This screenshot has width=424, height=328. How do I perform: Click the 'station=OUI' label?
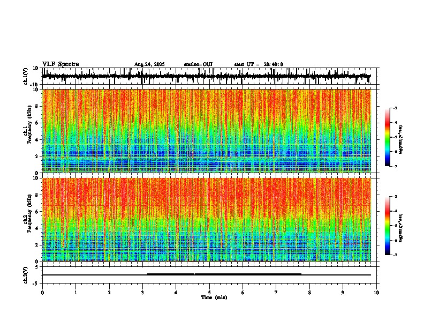coord(198,64)
